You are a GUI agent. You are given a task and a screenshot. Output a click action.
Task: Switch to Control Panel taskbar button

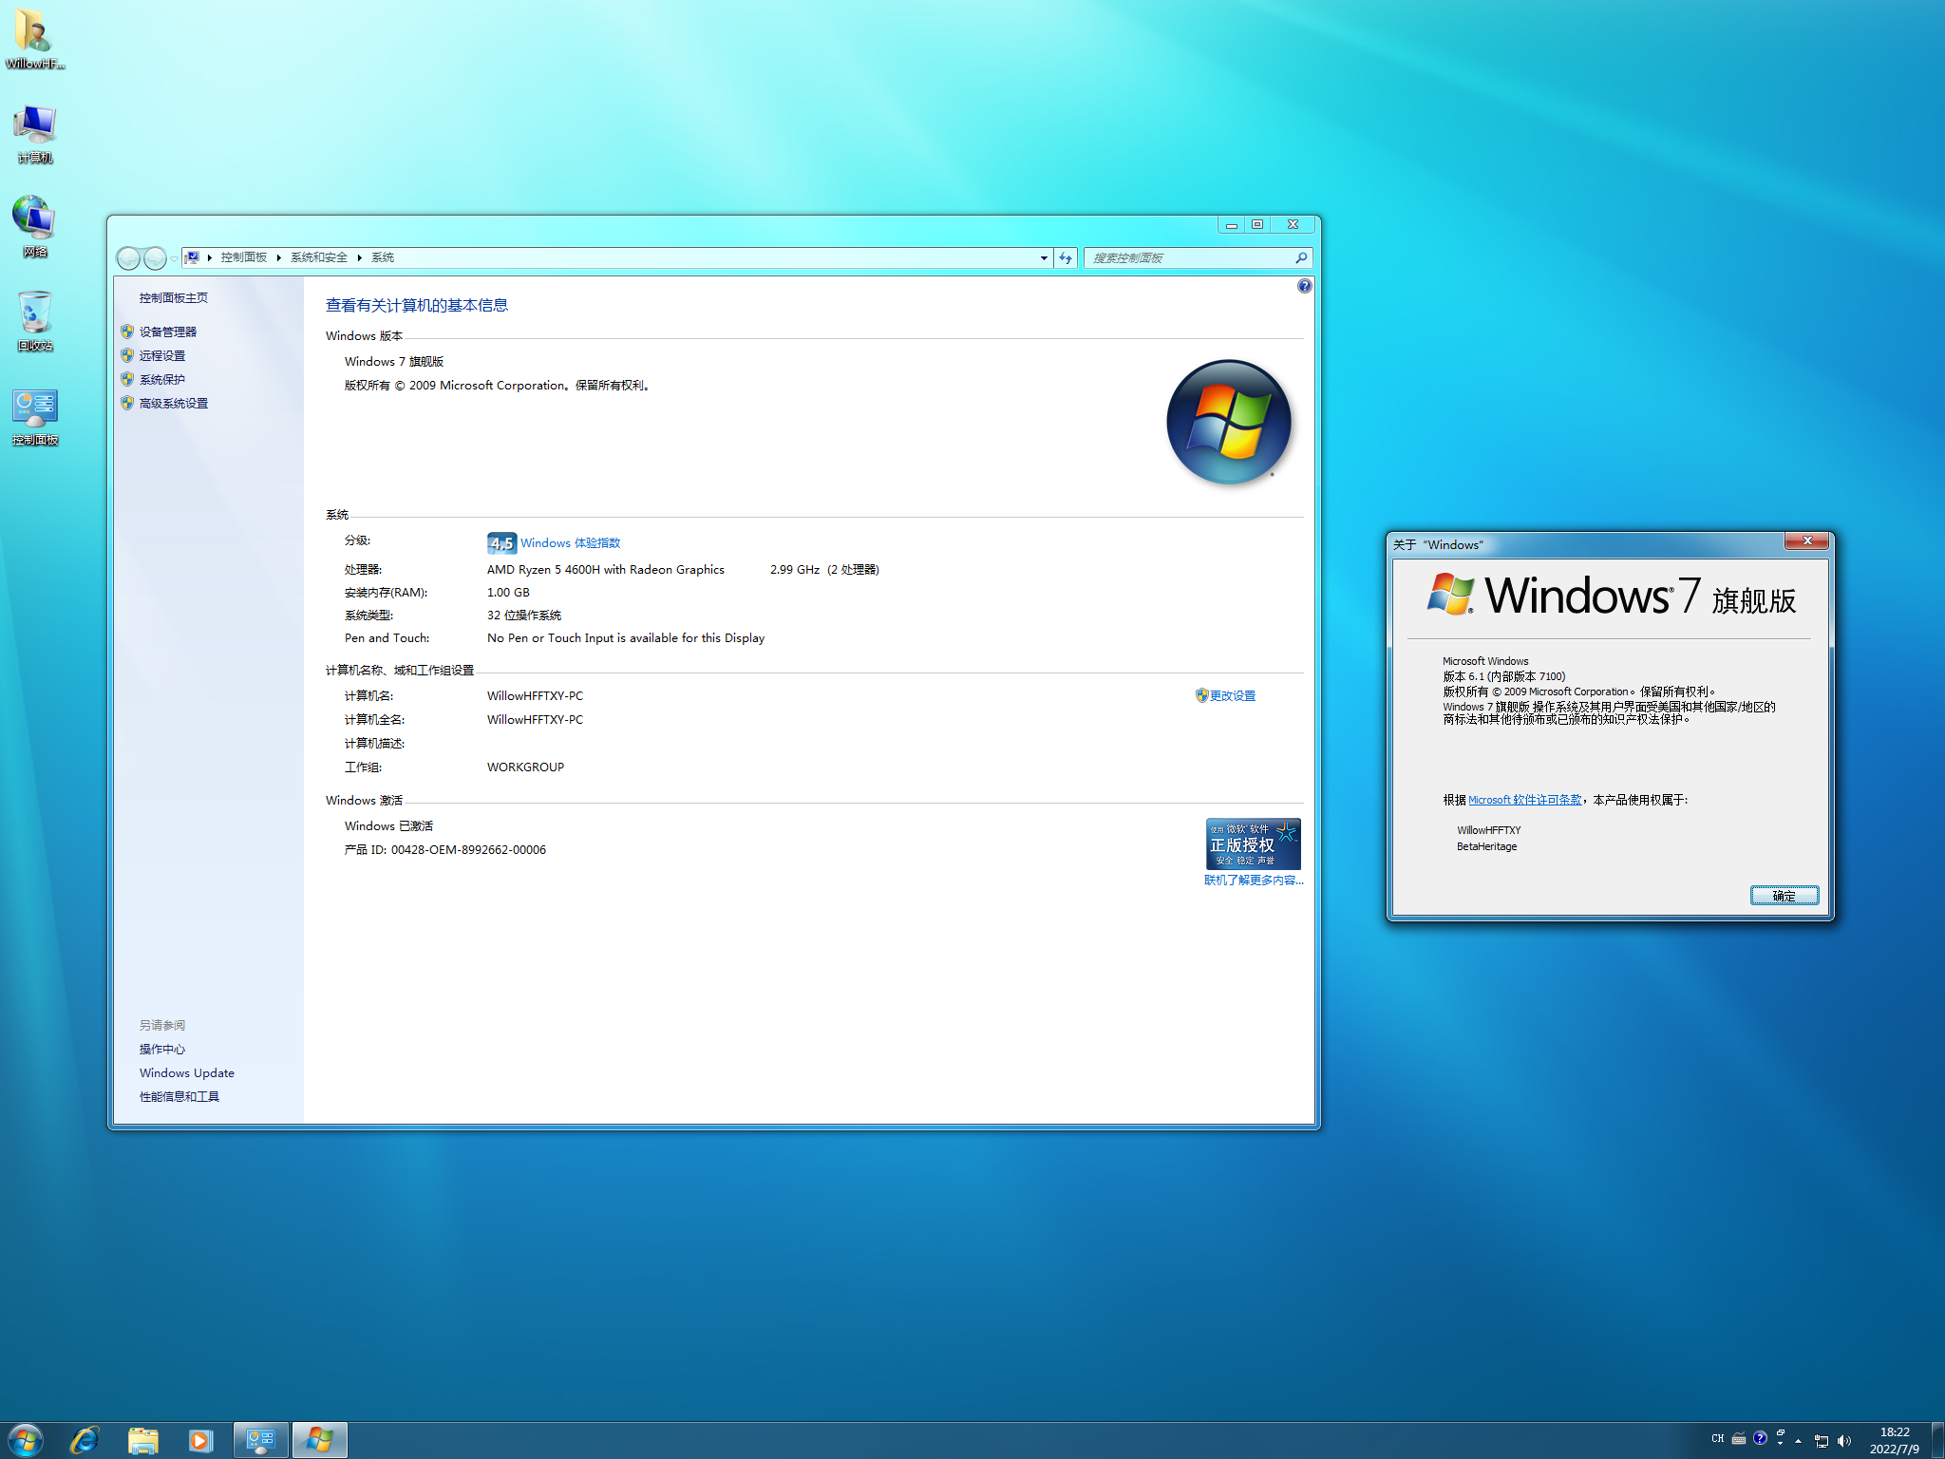pos(260,1440)
